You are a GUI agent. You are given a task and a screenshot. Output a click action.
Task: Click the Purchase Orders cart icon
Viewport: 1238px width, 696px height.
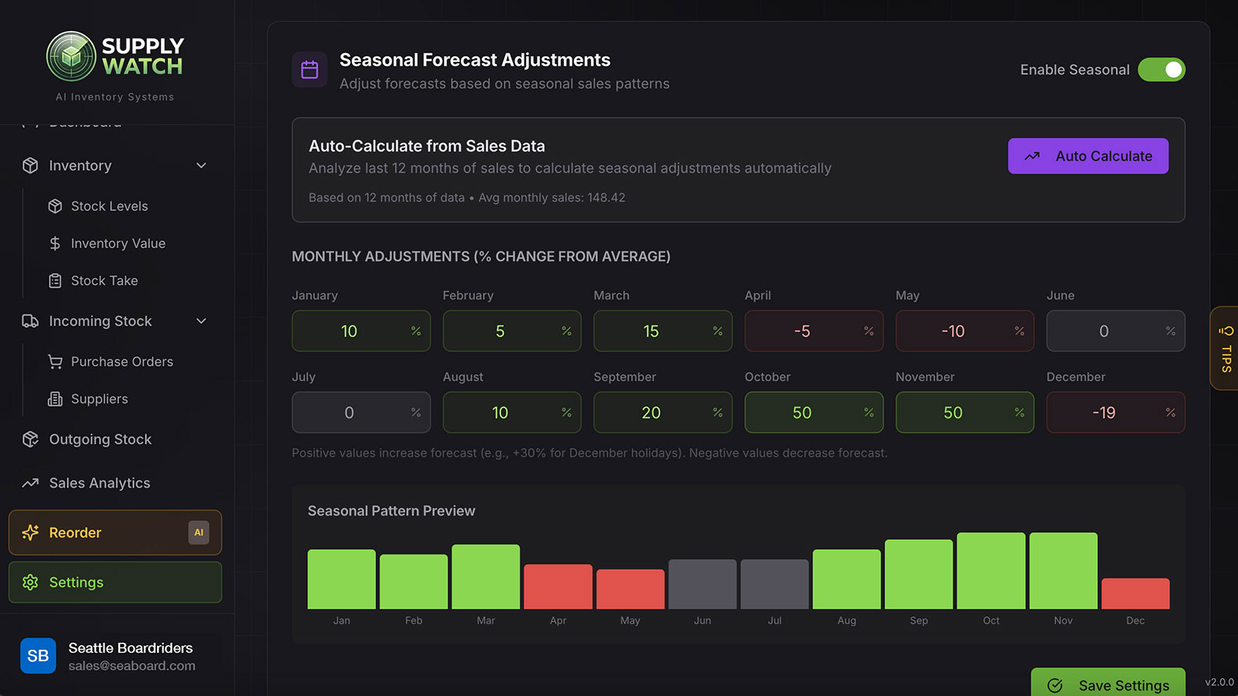(55, 362)
